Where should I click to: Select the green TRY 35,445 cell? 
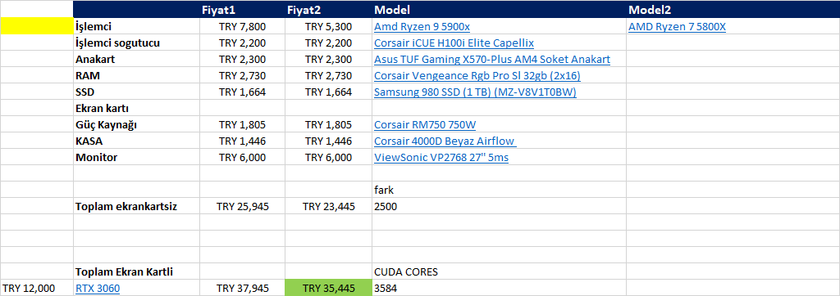(328, 288)
